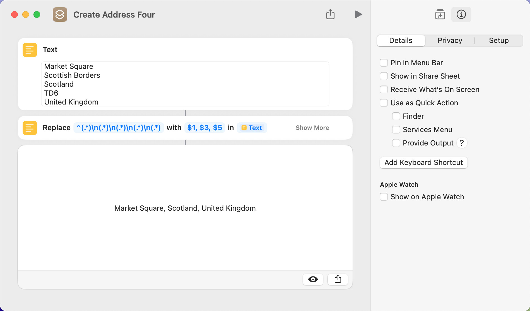Toggle Quick Look eye on the result
Viewport: 530px width, 311px height.
click(313, 279)
